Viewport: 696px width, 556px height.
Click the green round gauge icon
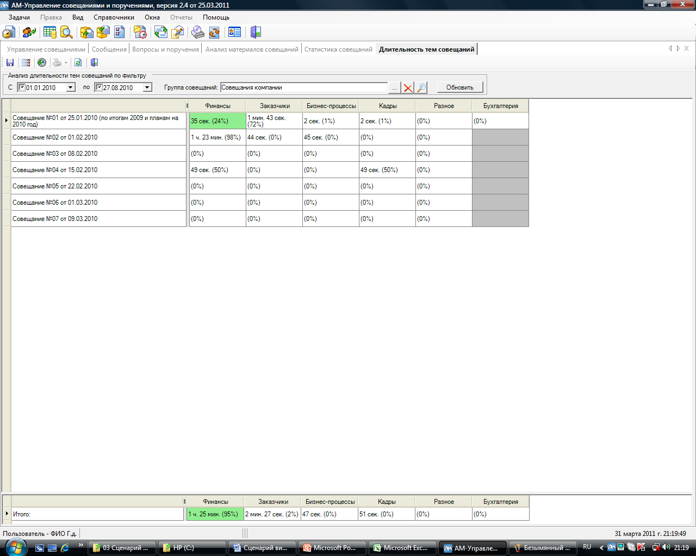[41, 62]
